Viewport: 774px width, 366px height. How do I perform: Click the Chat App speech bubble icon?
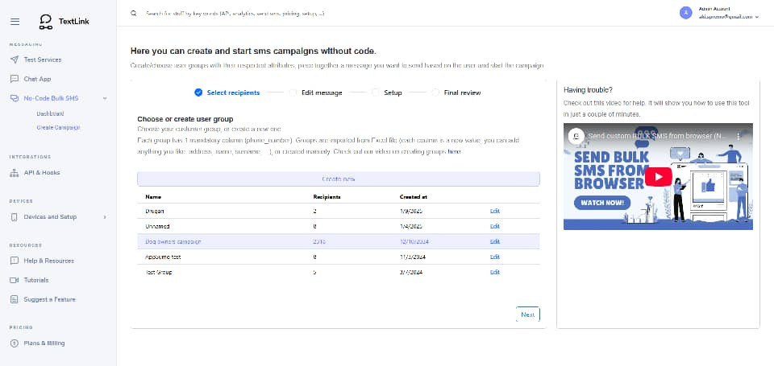14,79
